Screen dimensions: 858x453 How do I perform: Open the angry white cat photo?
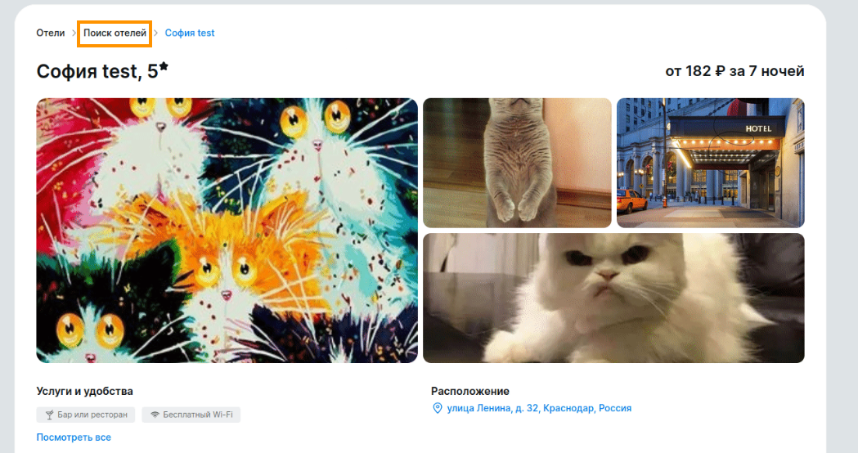point(613,298)
